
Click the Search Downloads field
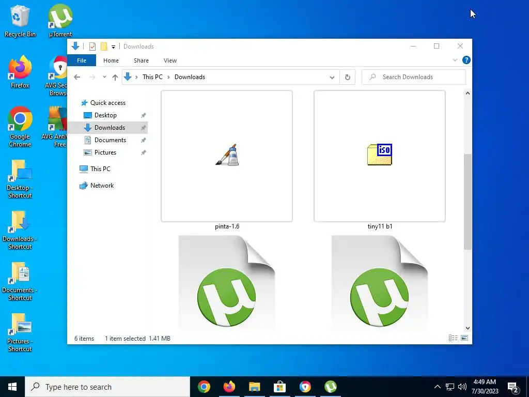[x=414, y=77]
